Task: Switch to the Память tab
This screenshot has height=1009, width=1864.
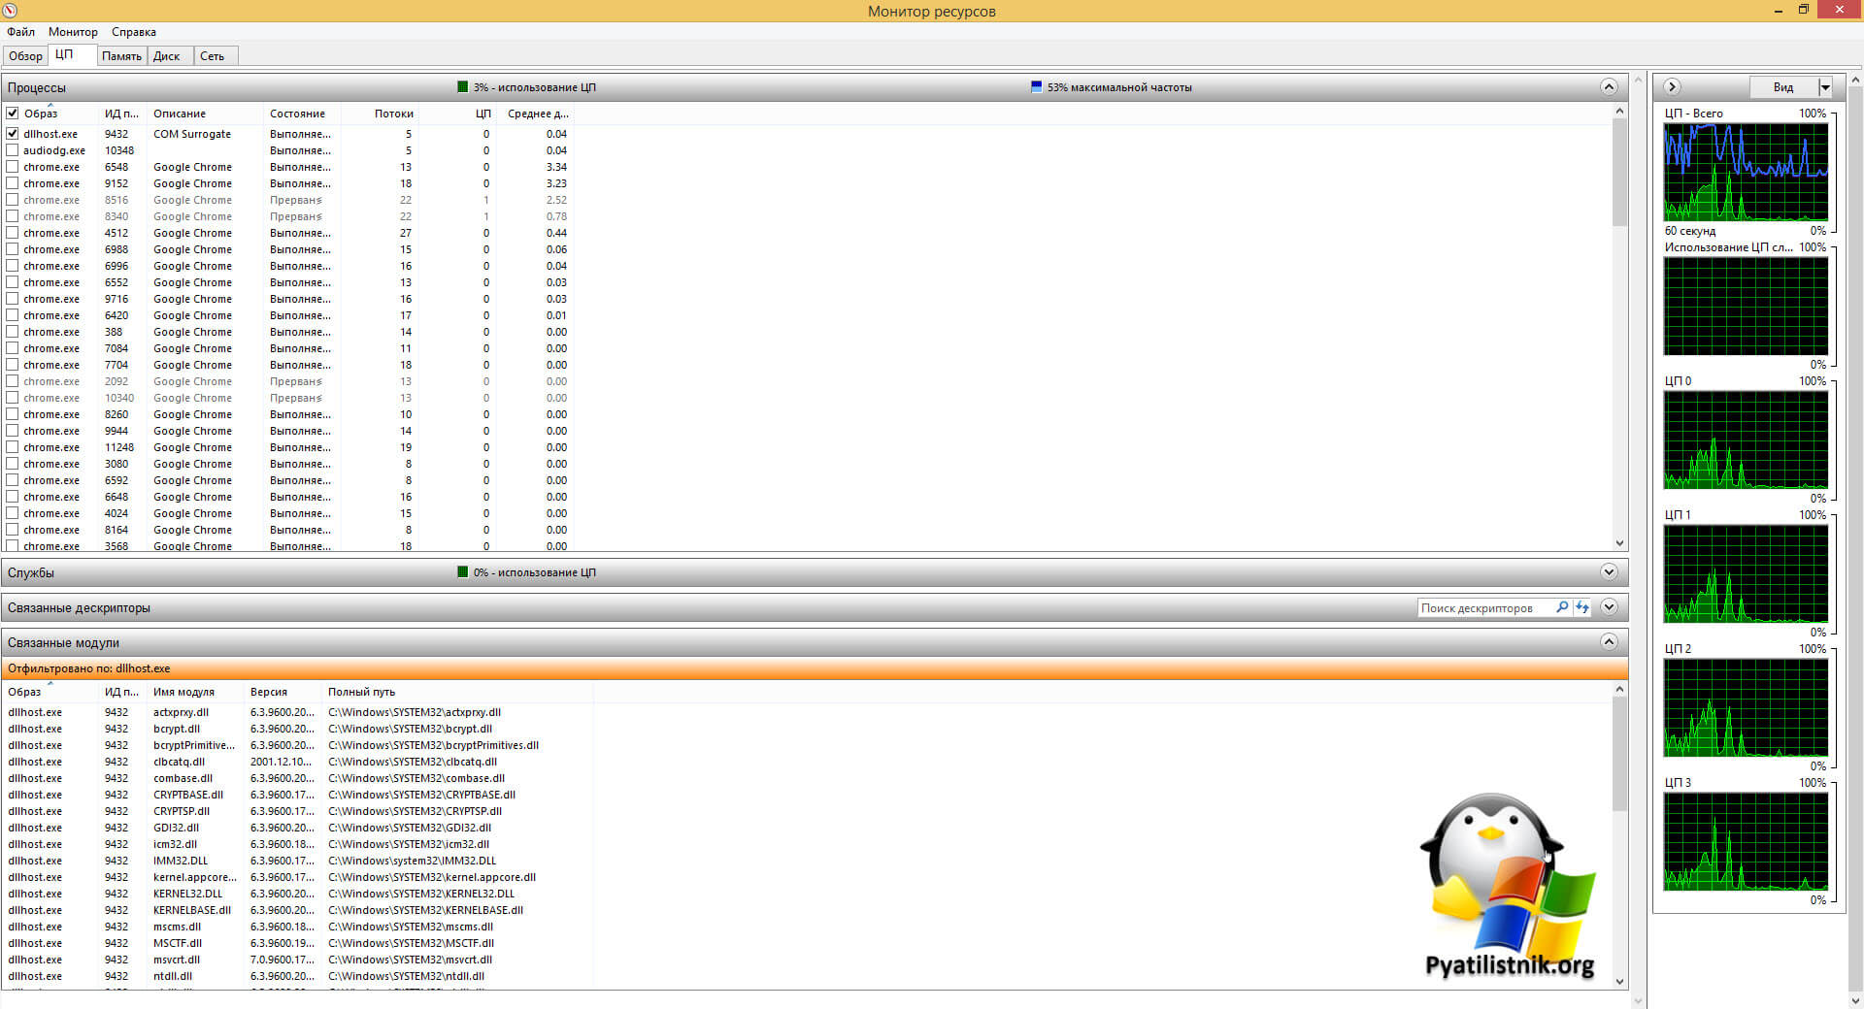Action: (x=121, y=56)
